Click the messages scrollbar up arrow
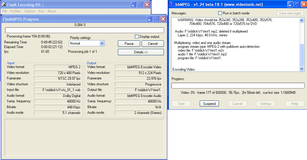Viewport: 307px width, 160px height. point(301,20)
